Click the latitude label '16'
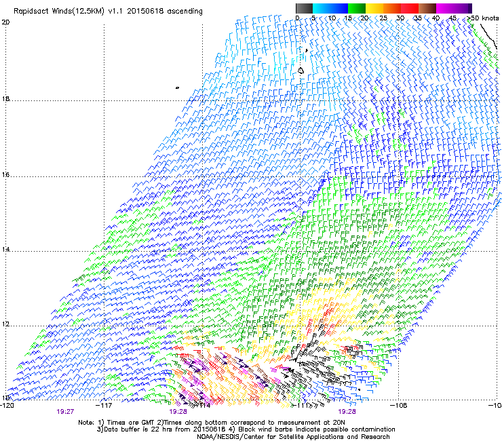 tap(5, 175)
